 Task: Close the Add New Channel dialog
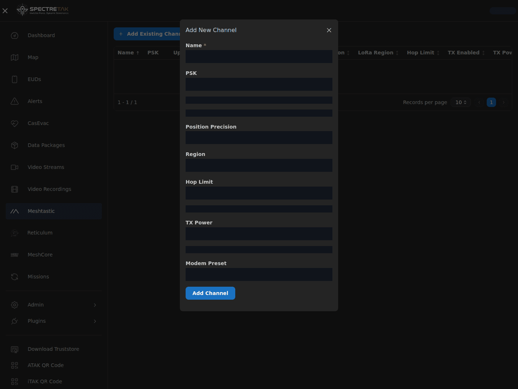coord(329,30)
